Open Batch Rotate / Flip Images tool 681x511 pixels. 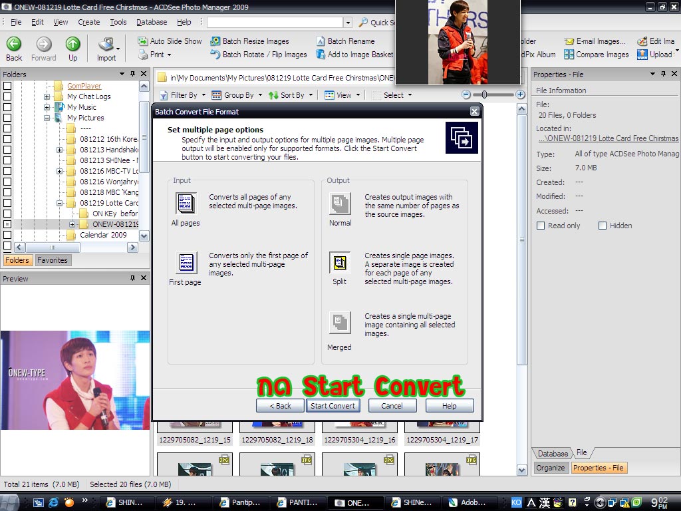click(x=259, y=55)
